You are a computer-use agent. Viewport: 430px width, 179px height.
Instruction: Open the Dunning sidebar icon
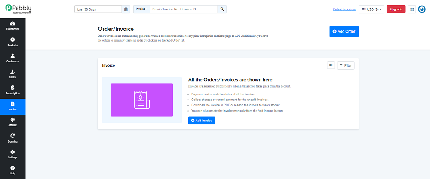click(12, 136)
